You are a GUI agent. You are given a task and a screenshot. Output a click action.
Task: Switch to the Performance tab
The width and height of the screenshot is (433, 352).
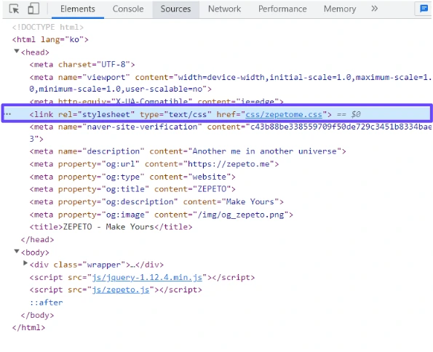pos(282,9)
